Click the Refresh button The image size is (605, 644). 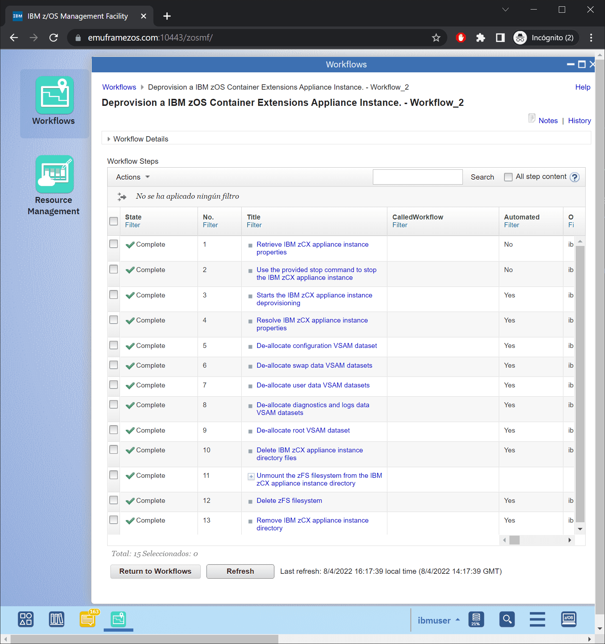click(240, 571)
